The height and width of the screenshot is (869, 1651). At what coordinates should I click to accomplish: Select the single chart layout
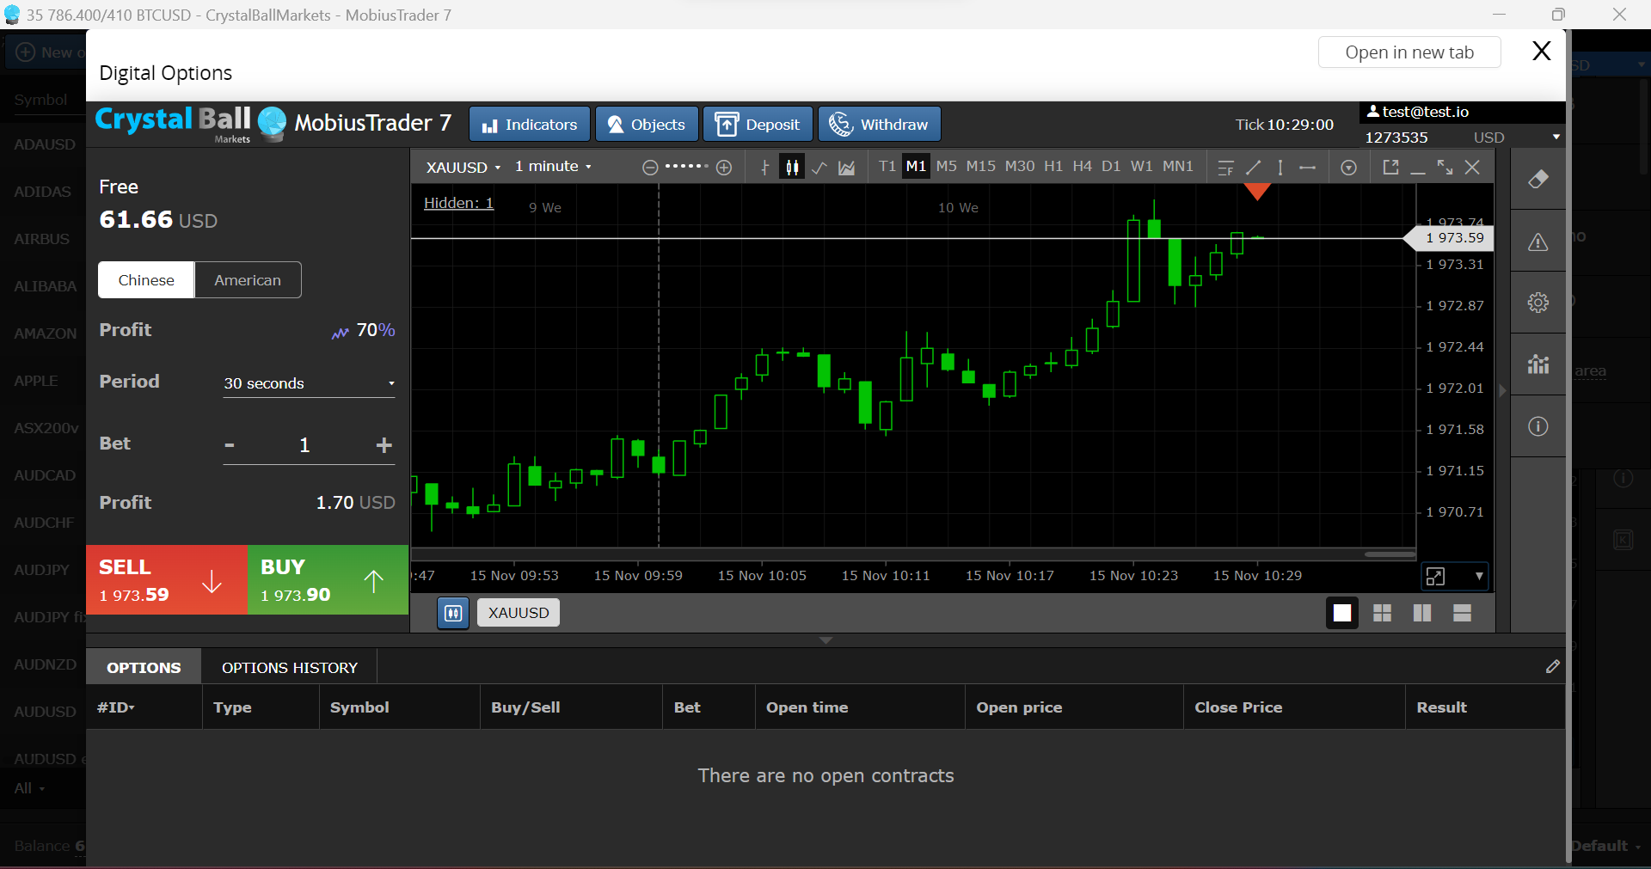click(x=1342, y=613)
